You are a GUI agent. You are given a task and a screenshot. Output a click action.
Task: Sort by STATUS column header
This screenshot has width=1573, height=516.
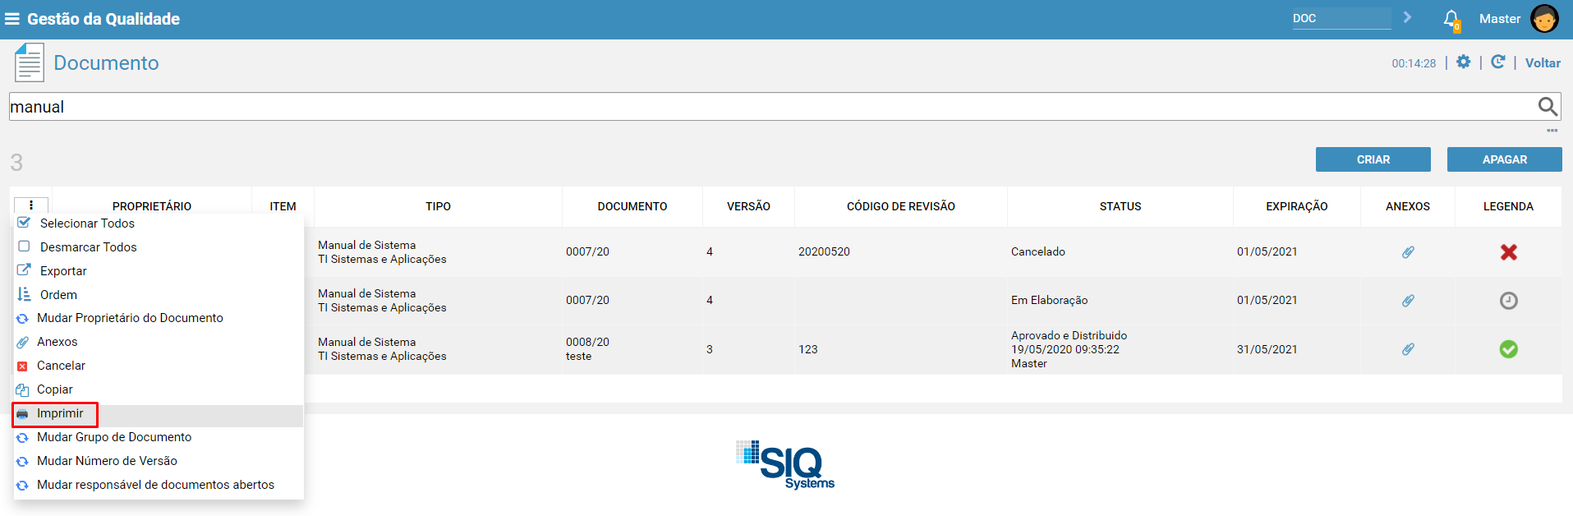[x=1120, y=206]
